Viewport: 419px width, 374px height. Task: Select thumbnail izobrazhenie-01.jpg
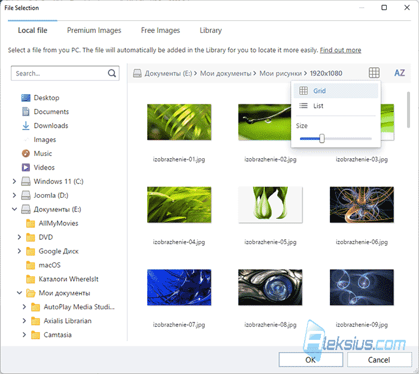179,122
